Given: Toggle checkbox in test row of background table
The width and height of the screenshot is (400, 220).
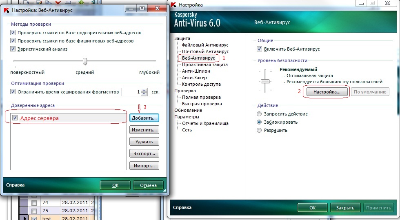Looking at the screenshot, I should 34,218.
